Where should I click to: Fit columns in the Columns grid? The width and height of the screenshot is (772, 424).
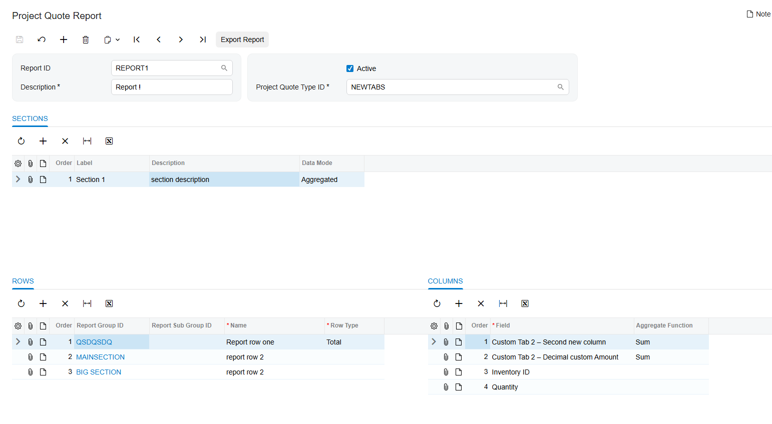503,303
